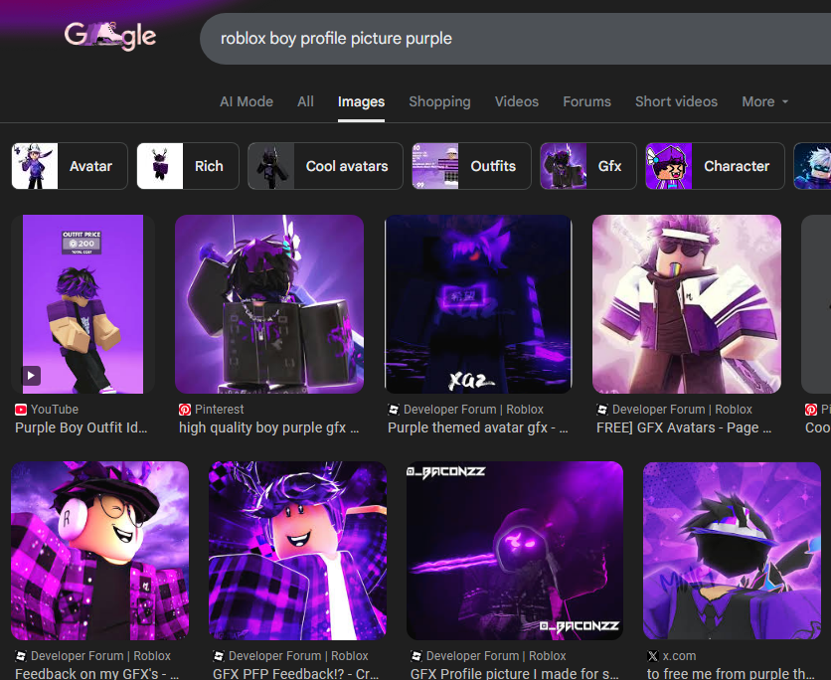Switch to the All tab

click(305, 101)
